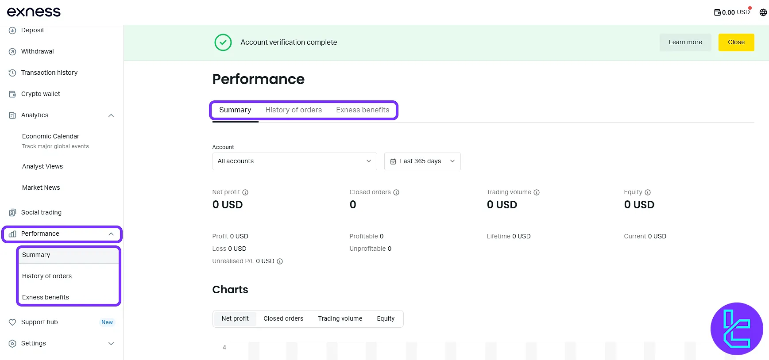Image resolution: width=769 pixels, height=360 pixels.
Task: Click the Settings gear icon
Action: (12, 343)
